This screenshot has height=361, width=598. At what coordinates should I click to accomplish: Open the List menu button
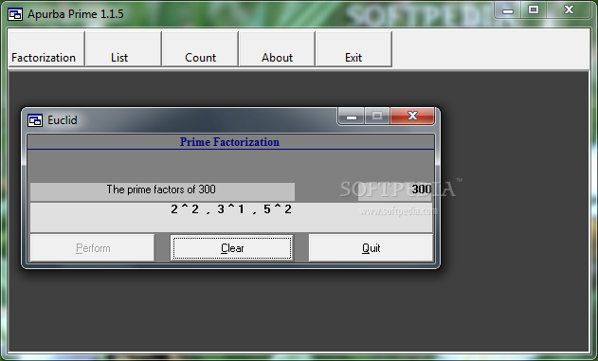click(123, 49)
